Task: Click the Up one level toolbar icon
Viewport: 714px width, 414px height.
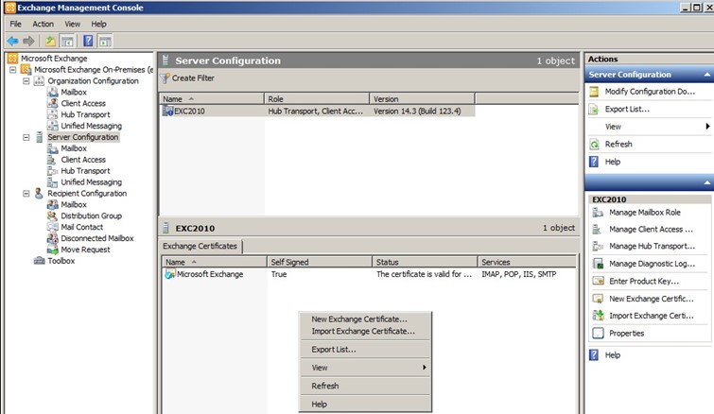Action: click(50, 42)
